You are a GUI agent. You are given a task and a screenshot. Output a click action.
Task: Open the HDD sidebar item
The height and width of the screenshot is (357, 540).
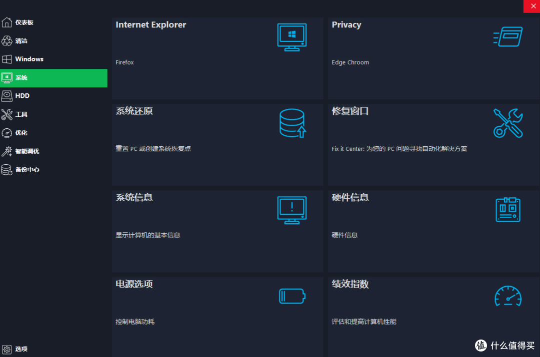coord(53,96)
